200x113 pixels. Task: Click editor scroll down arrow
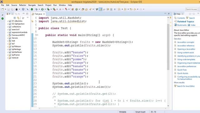(168, 106)
